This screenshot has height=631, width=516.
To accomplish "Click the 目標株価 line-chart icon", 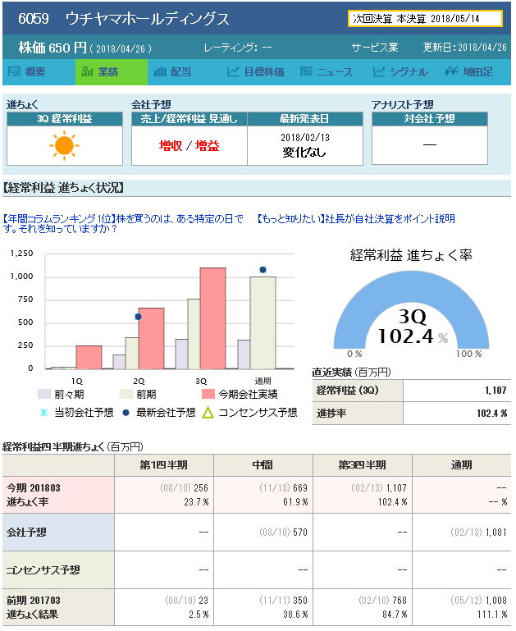I will [x=233, y=72].
